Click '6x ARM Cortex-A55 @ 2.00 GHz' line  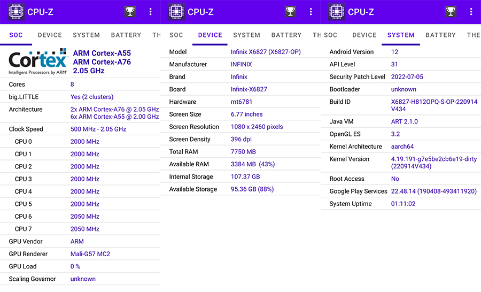pos(115,117)
